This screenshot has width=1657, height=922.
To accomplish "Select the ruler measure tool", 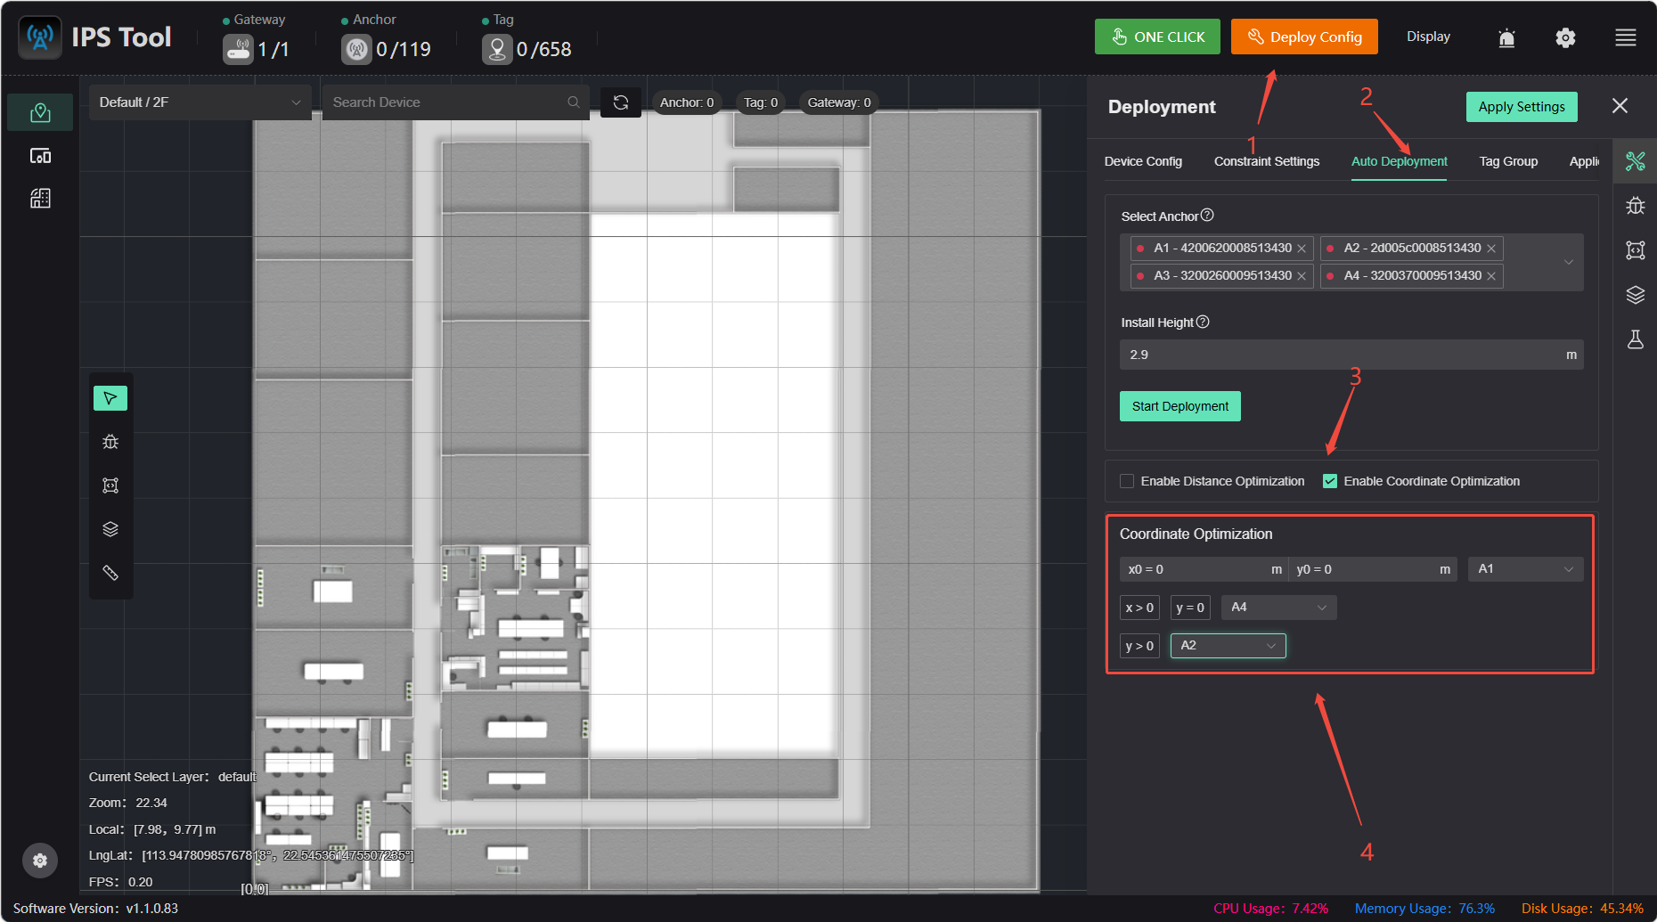I will pyautogui.click(x=110, y=573).
